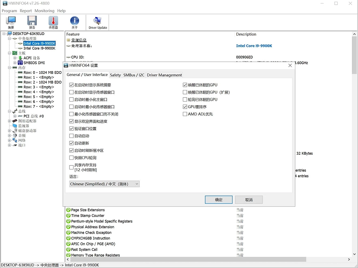
Task: Expand the PCI 总线 #0 node
Action: [15, 116]
